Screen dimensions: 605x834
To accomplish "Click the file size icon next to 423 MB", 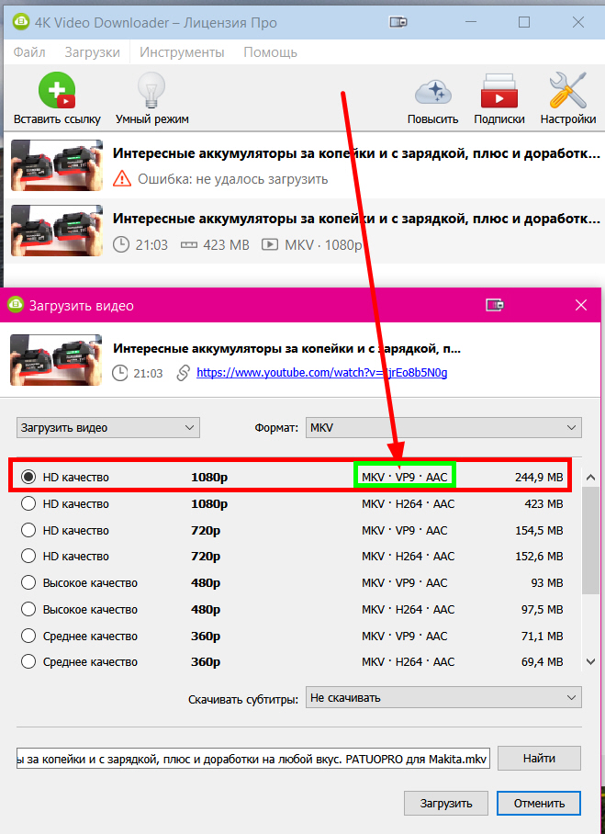I will (189, 245).
